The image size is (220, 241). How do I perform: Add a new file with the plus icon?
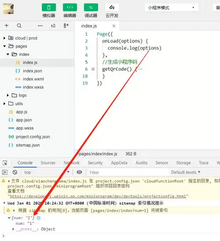7,25
